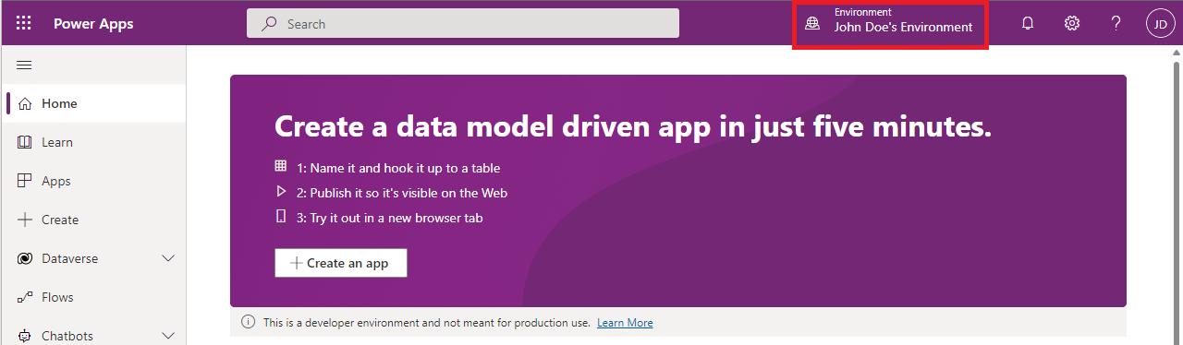The width and height of the screenshot is (1183, 345).
Task: Open the Environment picker John Doe's Environment
Action: 891,24
